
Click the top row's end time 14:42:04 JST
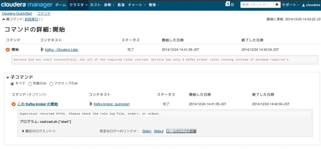260,50
